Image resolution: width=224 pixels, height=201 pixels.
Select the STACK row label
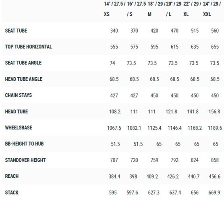12,193
